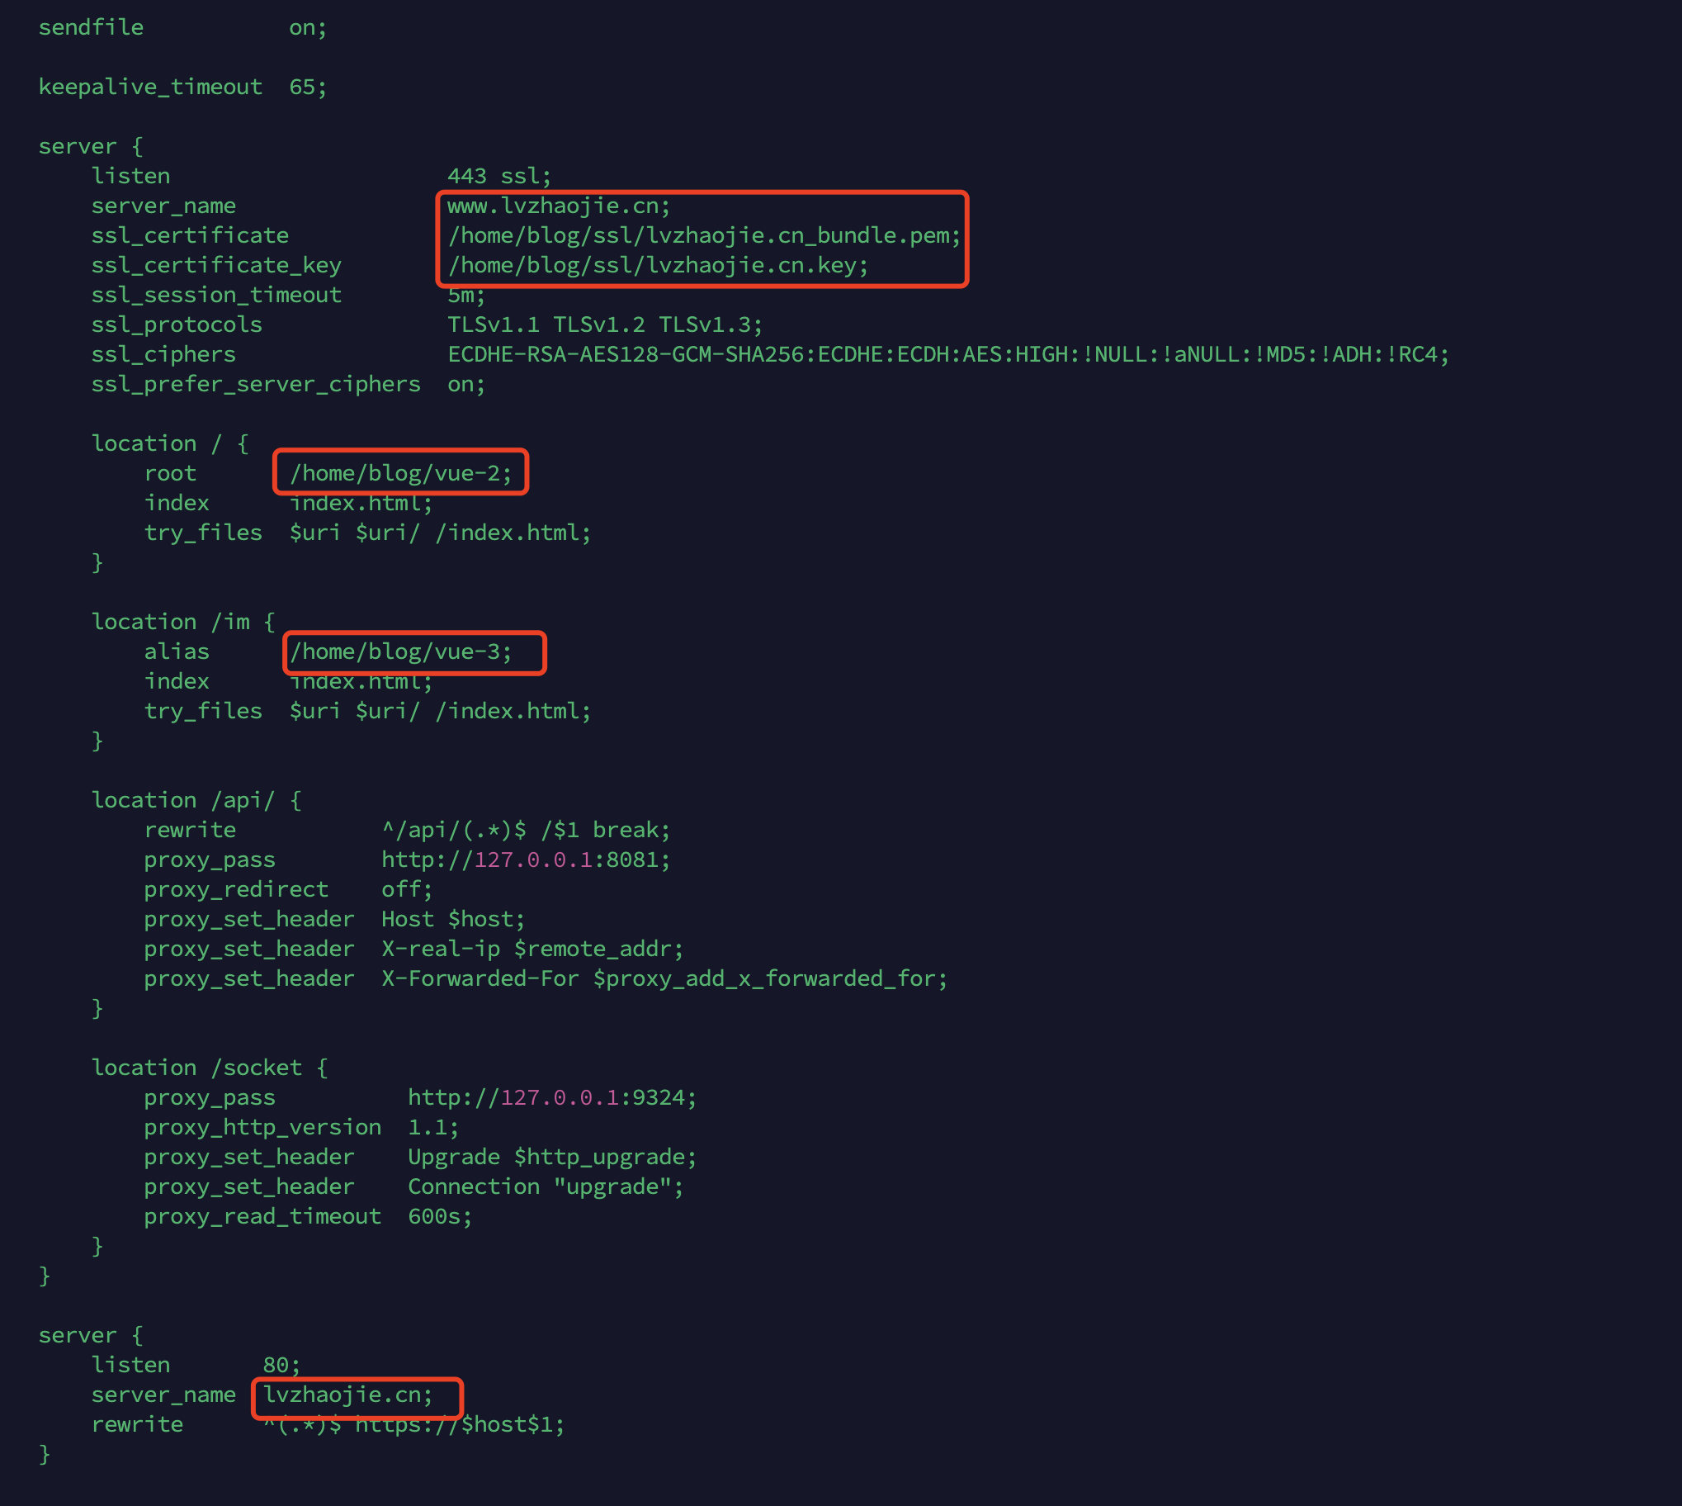This screenshot has height=1506, width=1682.
Task: Click the http://127.0.0.1:8081 proxy address
Action: [x=525, y=860]
